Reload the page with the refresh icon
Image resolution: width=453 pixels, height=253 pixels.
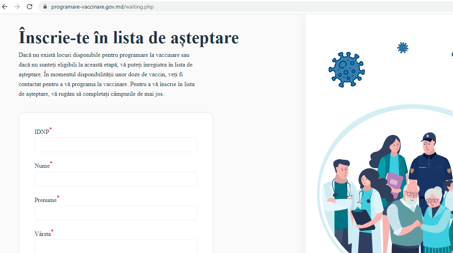(30, 7)
